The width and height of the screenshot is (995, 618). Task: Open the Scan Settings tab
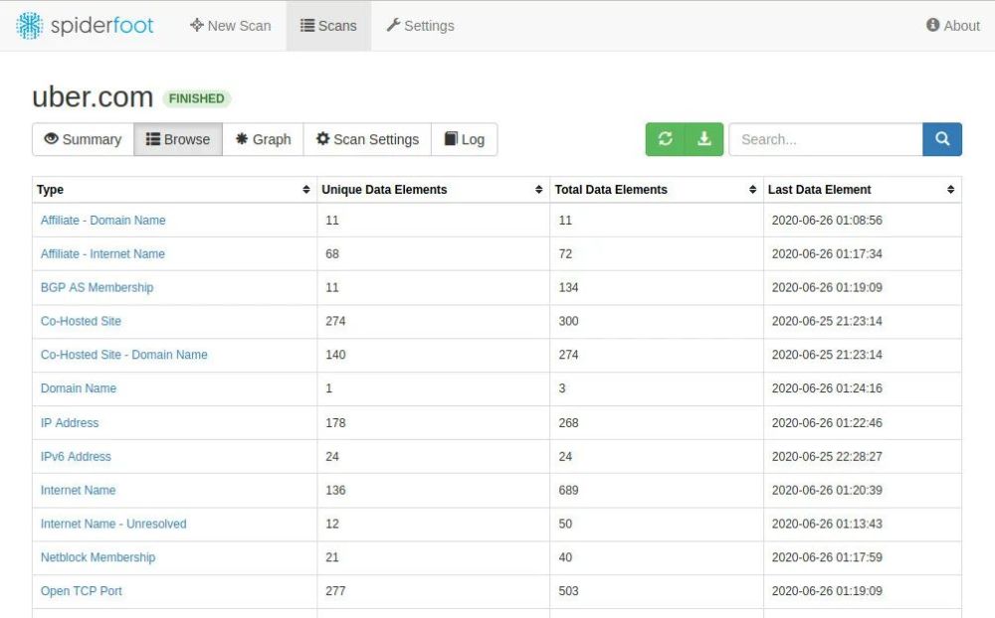367,139
